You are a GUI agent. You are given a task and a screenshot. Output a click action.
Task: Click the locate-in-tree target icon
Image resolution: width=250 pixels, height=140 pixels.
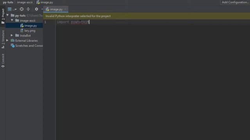point(21,9)
